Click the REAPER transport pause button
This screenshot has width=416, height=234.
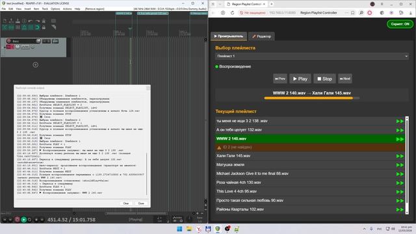point(42,220)
